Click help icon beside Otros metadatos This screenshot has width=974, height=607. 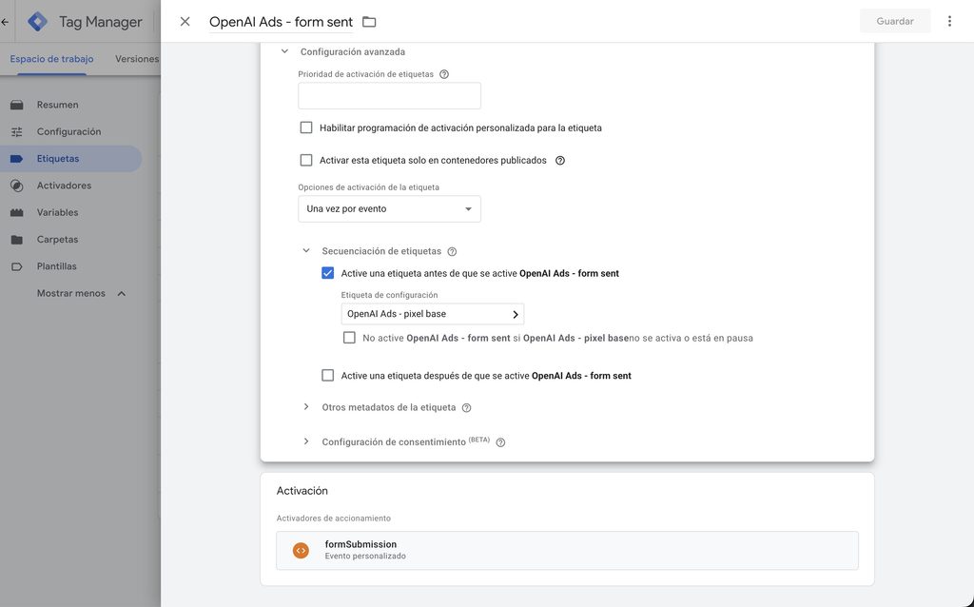tap(466, 408)
